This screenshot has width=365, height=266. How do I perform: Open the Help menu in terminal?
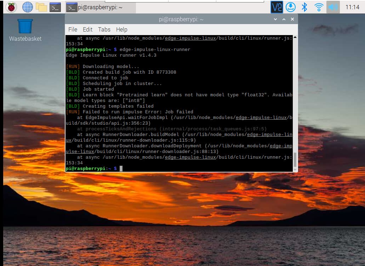(x=121, y=29)
